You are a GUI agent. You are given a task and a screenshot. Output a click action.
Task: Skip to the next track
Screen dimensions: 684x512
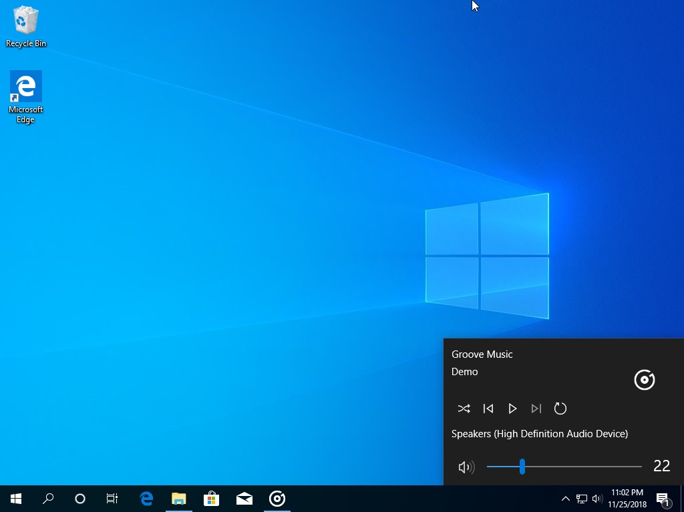(536, 409)
